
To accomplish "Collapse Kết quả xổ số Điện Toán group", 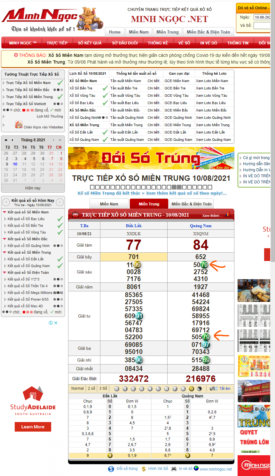I will pos(4,273).
